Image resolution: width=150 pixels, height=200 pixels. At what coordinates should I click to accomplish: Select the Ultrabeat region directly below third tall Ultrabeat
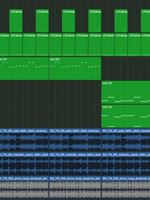click(69, 45)
